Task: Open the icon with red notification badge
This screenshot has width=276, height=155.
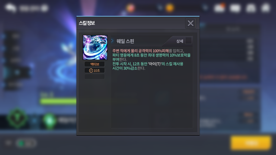Action: click(219, 8)
